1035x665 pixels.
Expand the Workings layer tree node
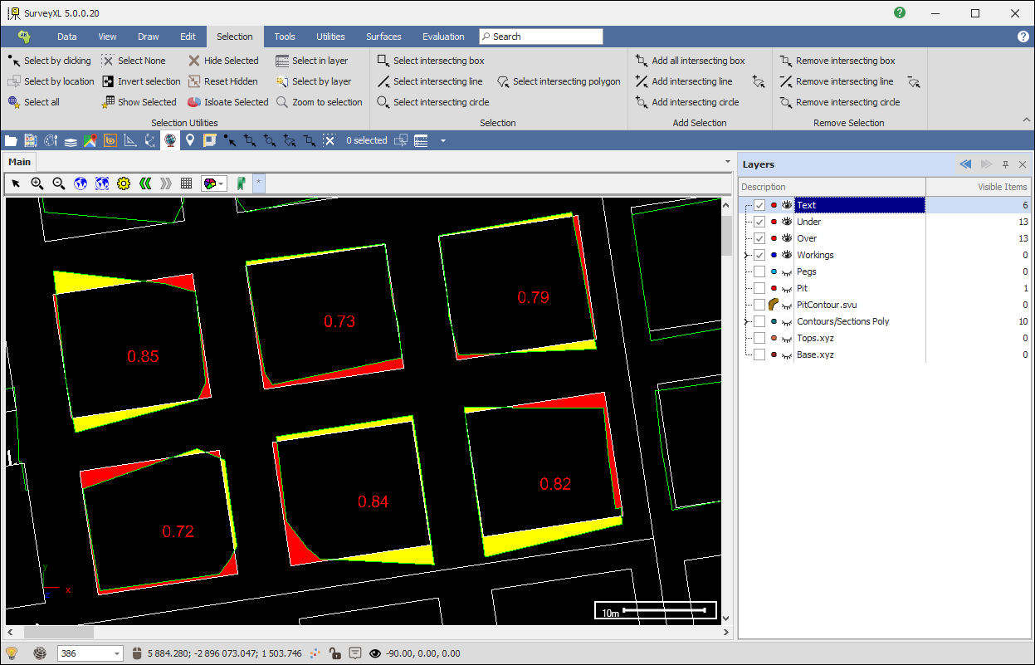pos(746,255)
